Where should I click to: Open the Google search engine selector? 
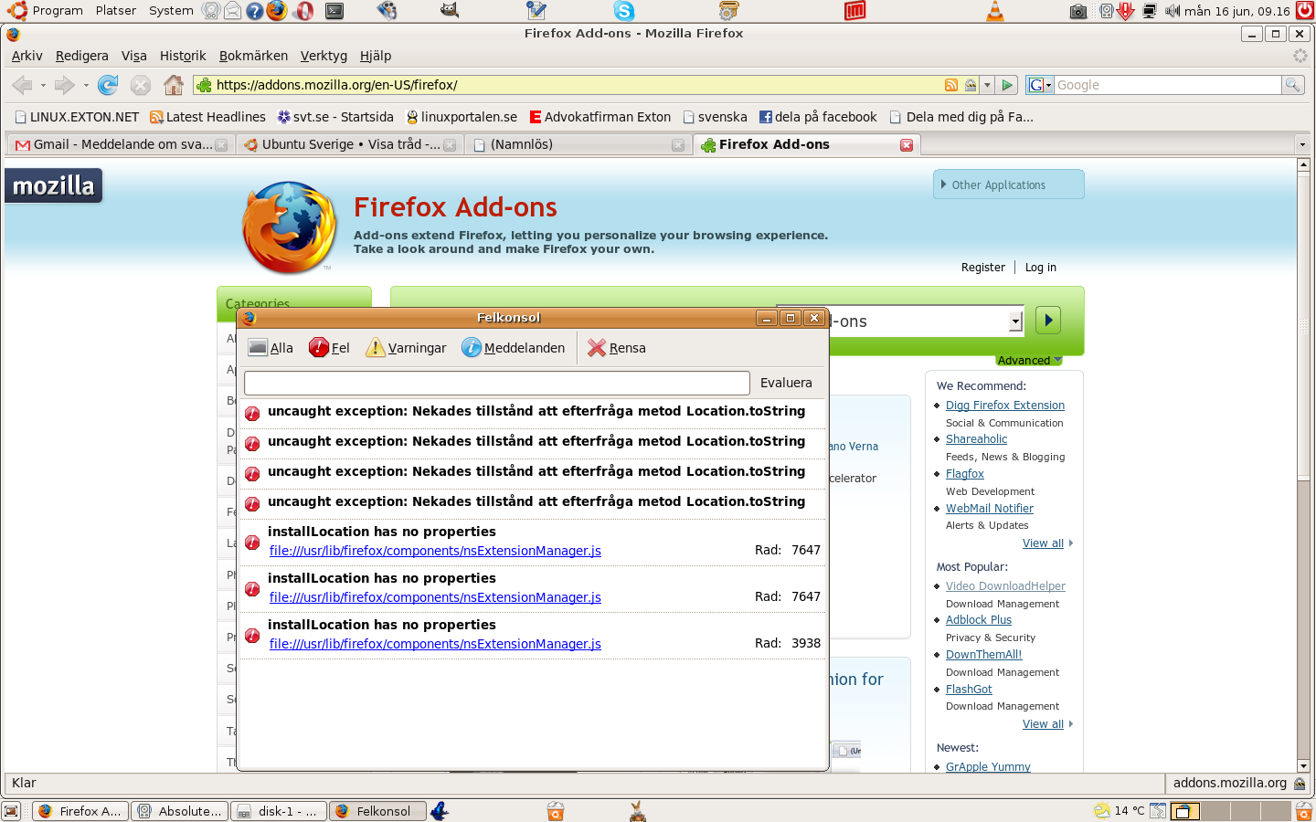[1040, 85]
